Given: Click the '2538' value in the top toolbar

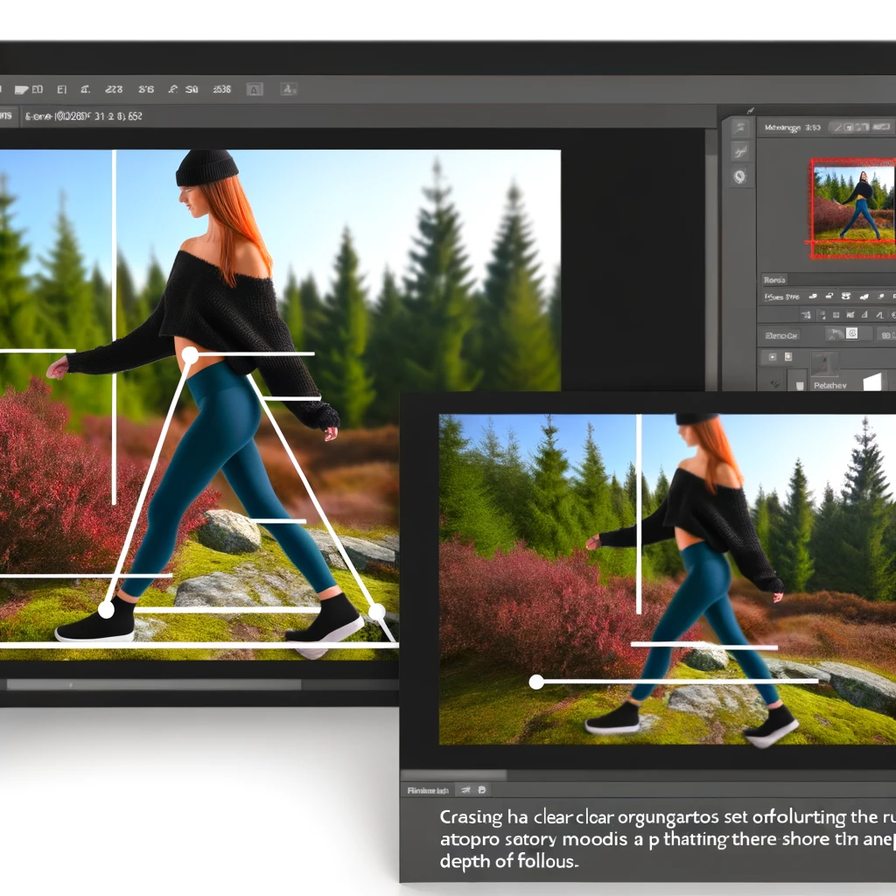Looking at the screenshot, I should pos(221,89).
